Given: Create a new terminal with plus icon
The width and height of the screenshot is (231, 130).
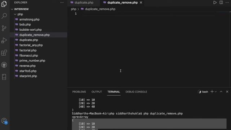Looking at the screenshot, I should [x=212, y=92].
